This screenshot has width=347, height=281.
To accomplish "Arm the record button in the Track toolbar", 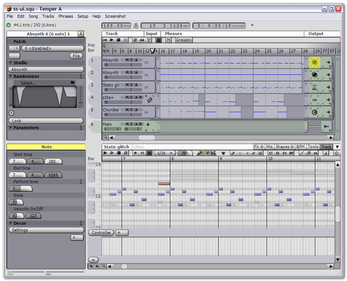I will click(125, 40).
